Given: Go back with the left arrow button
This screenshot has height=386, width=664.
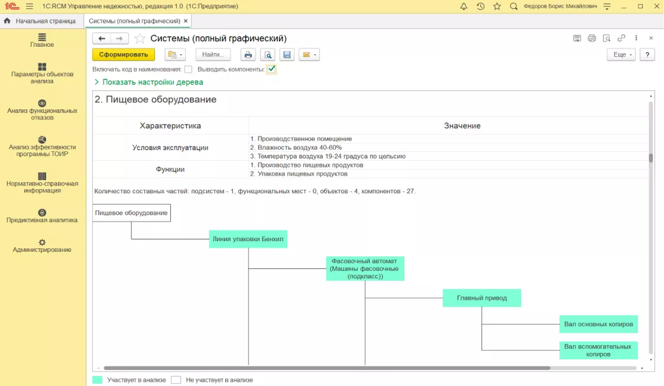Looking at the screenshot, I should click(102, 38).
